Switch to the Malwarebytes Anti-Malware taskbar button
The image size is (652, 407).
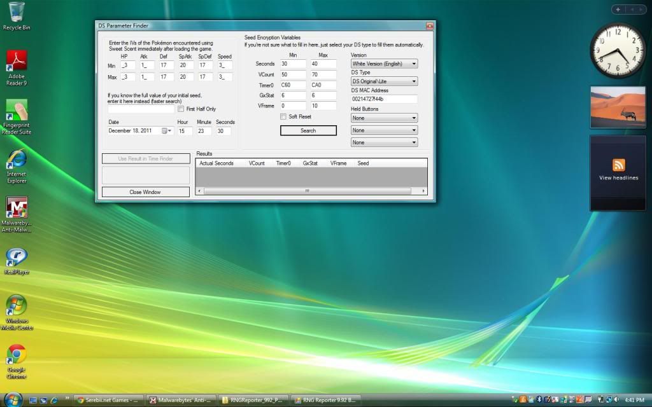click(181, 400)
